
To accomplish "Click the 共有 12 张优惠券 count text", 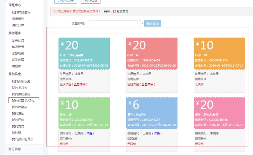I will [x=116, y=11].
